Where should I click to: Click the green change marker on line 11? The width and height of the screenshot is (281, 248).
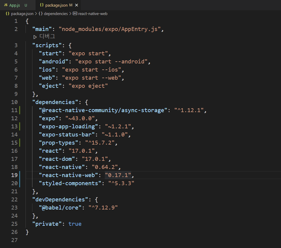coord(20,110)
